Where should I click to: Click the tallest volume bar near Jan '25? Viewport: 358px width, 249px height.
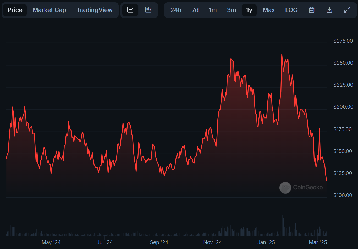tap(282, 226)
